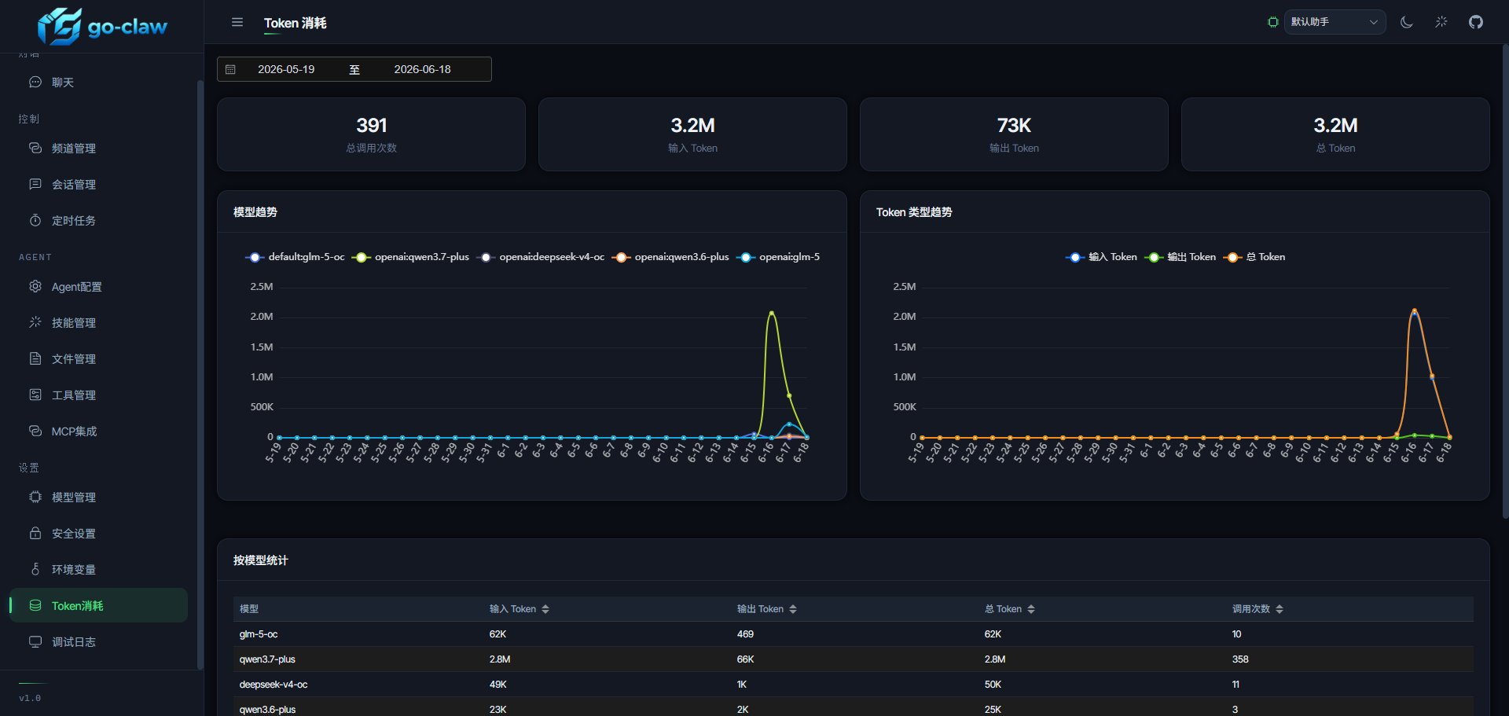Go to 会话管理 in sidebar

click(98, 185)
